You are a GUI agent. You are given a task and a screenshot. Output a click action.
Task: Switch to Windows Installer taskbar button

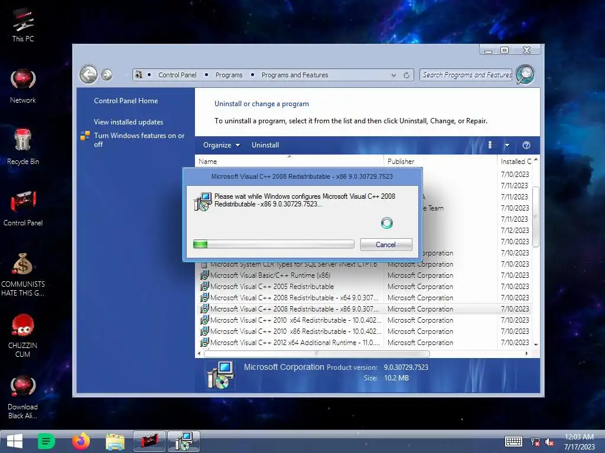pyautogui.click(x=184, y=441)
